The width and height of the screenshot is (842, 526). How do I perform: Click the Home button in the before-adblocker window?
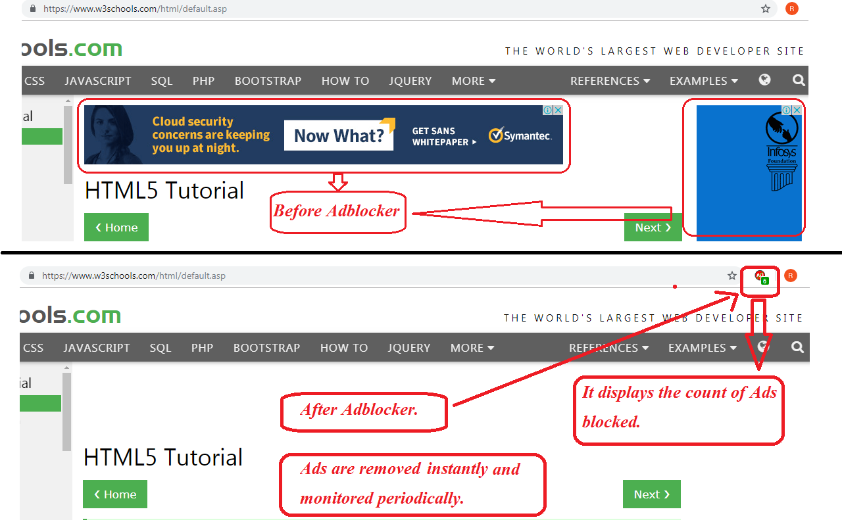(116, 227)
